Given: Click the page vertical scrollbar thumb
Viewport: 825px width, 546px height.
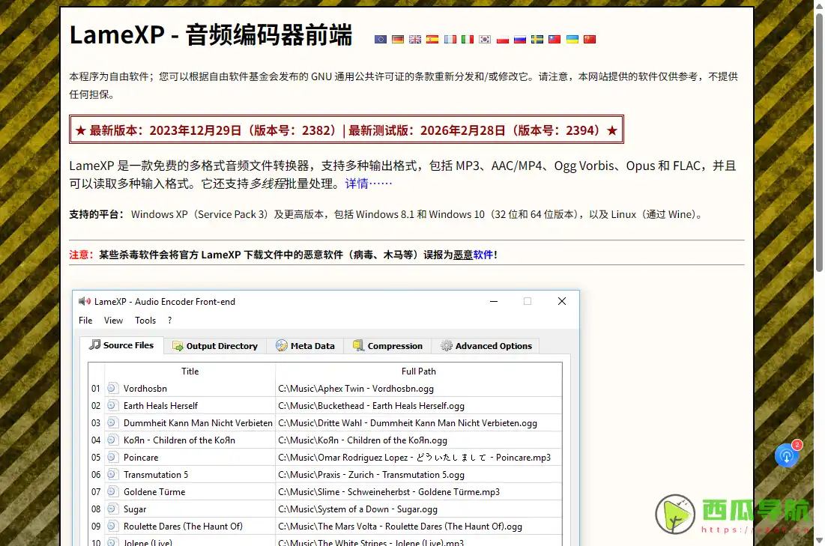Looking at the screenshot, I should pyautogui.click(x=819, y=142).
